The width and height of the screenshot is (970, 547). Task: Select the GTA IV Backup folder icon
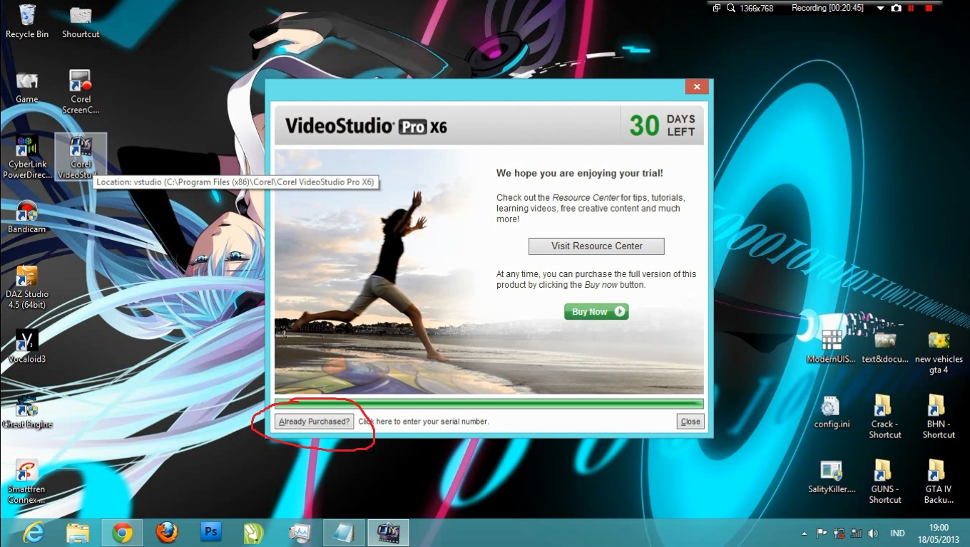939,482
